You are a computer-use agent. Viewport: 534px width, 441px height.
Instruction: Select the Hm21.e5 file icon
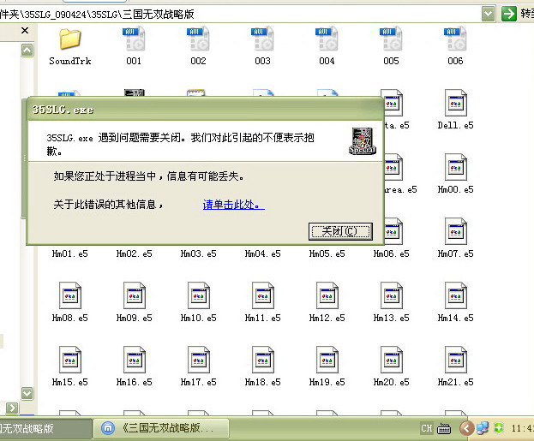[x=456, y=360]
